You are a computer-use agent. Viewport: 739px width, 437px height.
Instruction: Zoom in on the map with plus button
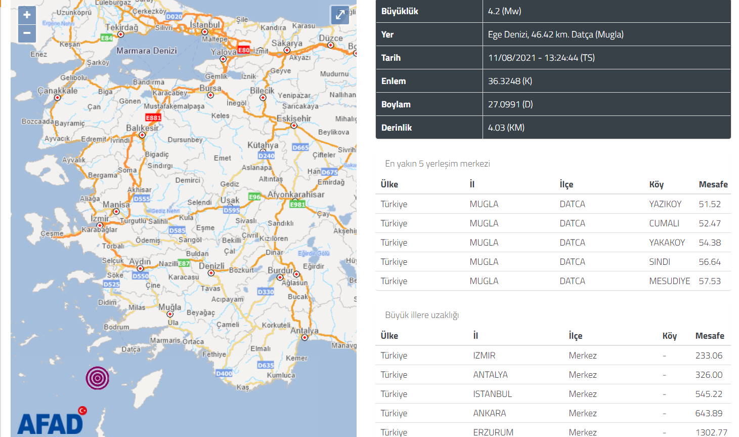click(x=27, y=15)
